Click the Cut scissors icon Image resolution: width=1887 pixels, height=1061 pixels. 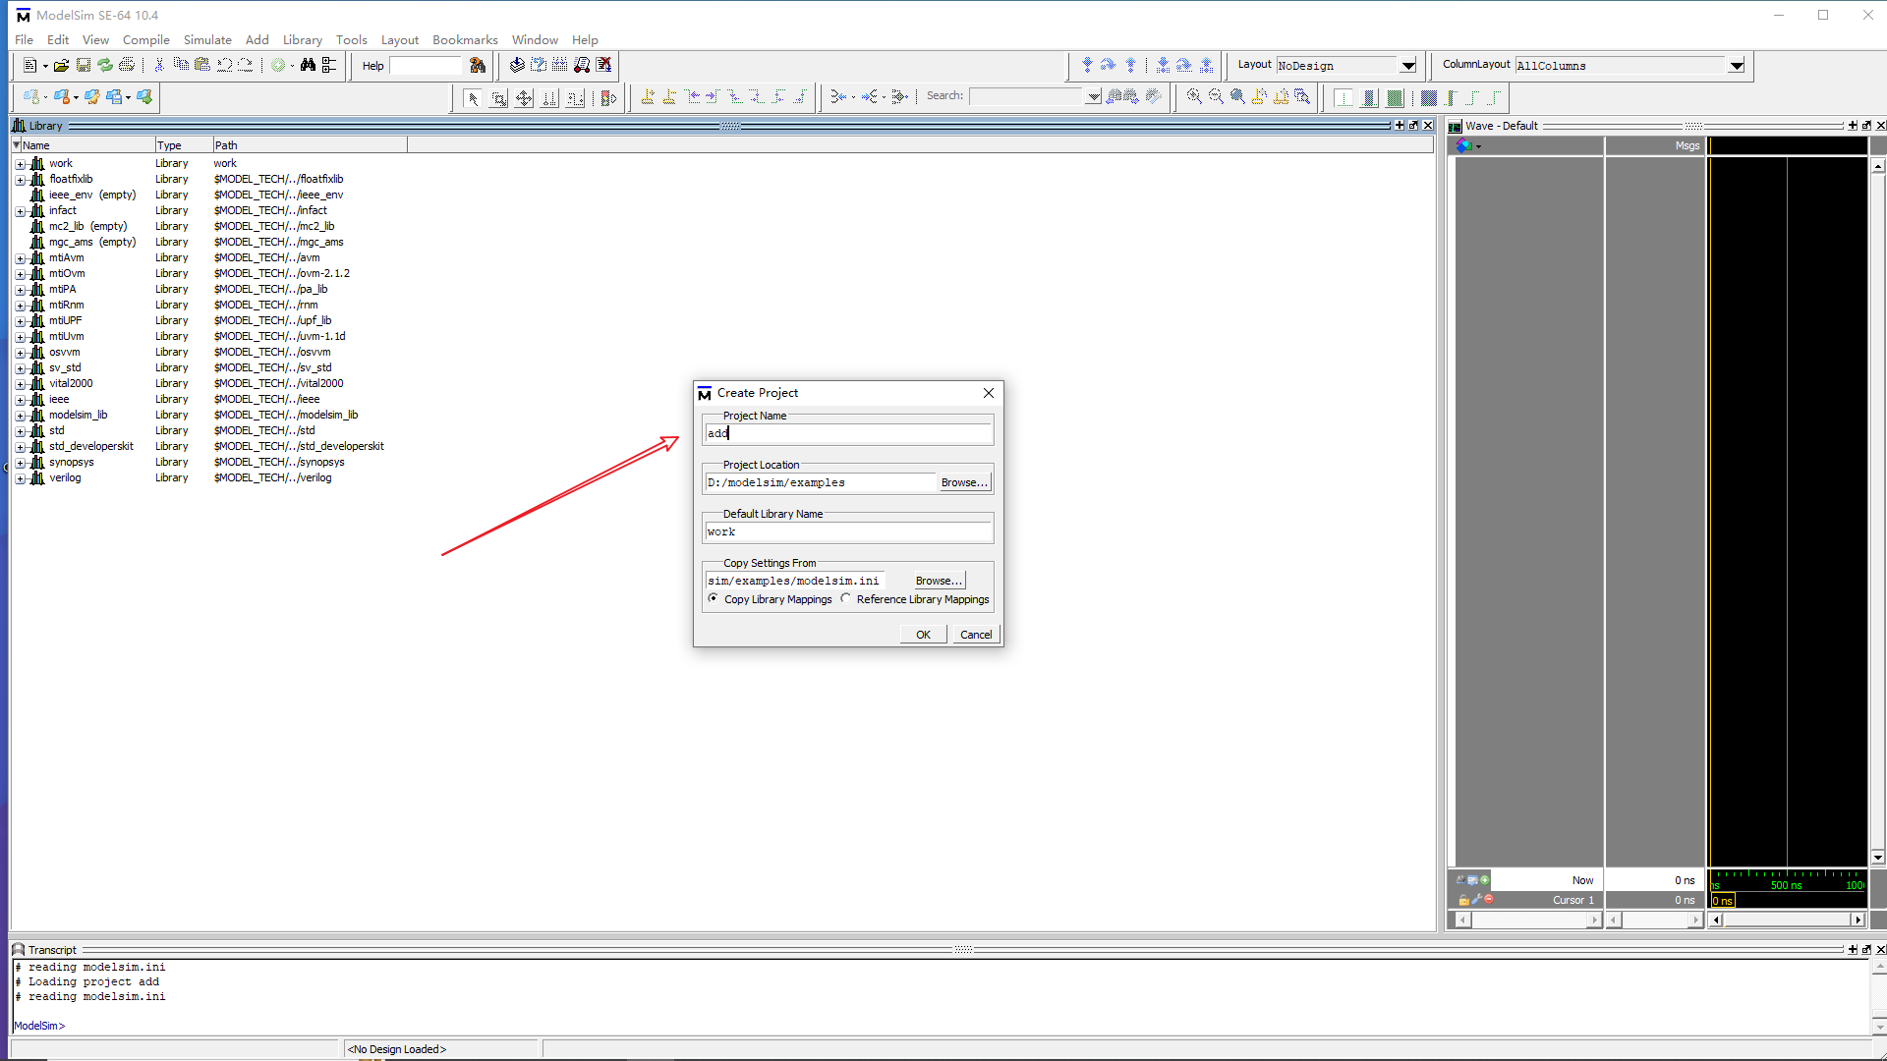pyautogui.click(x=159, y=66)
